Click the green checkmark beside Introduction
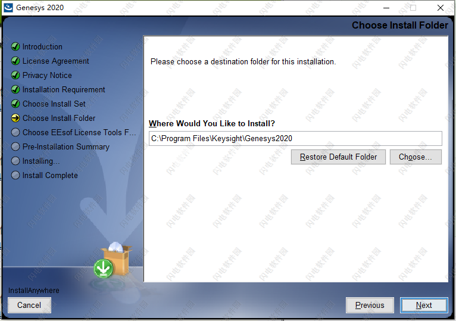Viewport: 456px width, 321px height. pos(15,46)
